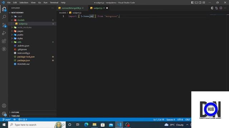Click the Windows search box
The width and height of the screenshot is (229, 128).
point(37,125)
